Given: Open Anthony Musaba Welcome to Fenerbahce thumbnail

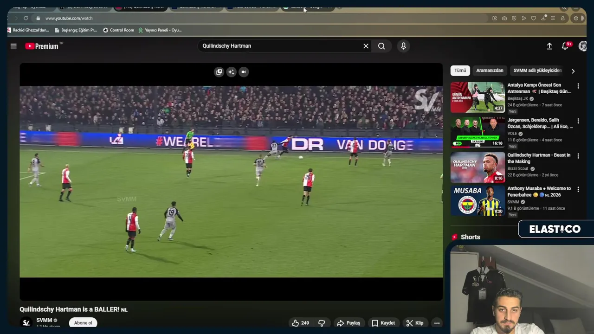Looking at the screenshot, I should click(478, 200).
